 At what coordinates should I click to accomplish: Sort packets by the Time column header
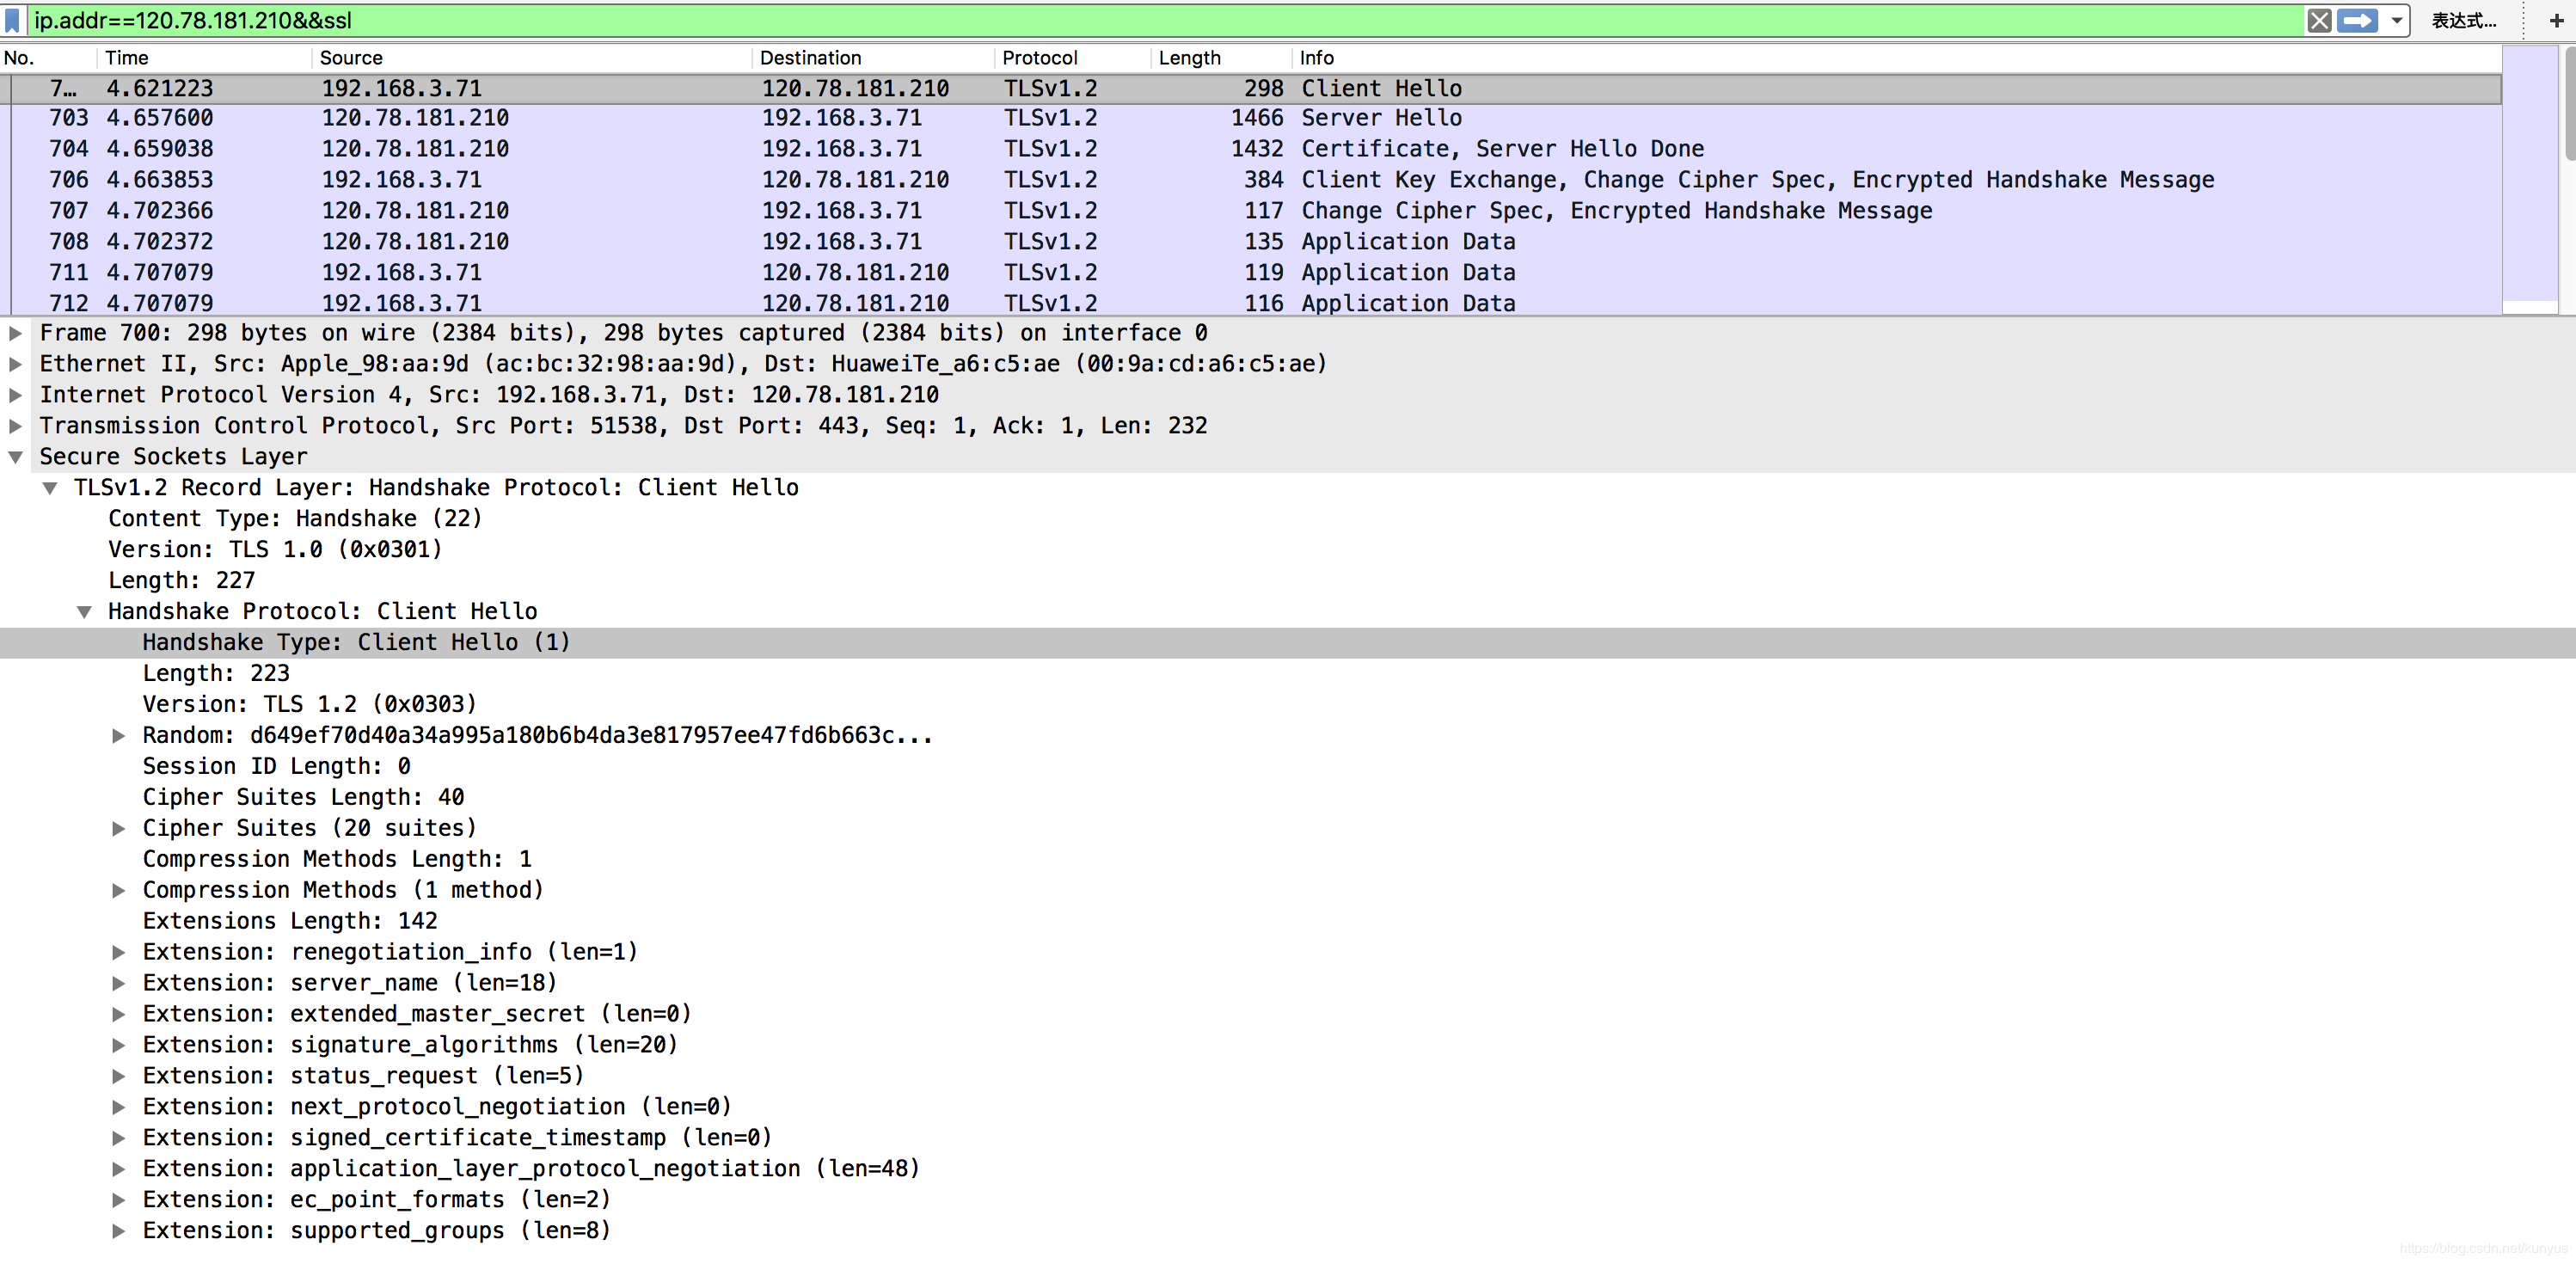(127, 58)
